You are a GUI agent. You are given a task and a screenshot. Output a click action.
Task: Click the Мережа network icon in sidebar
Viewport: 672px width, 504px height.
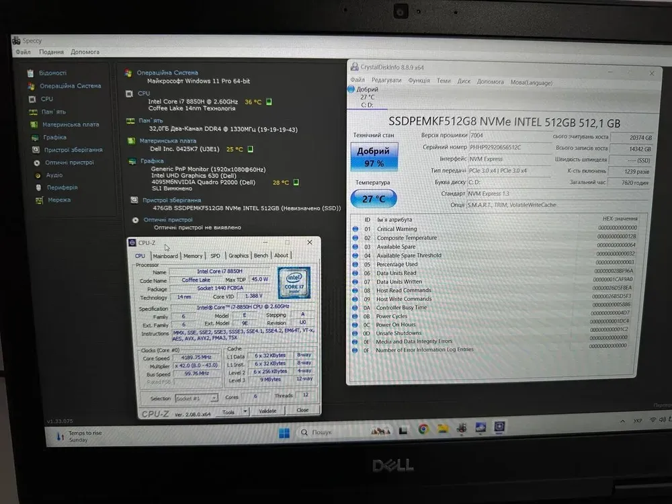pyautogui.click(x=38, y=200)
